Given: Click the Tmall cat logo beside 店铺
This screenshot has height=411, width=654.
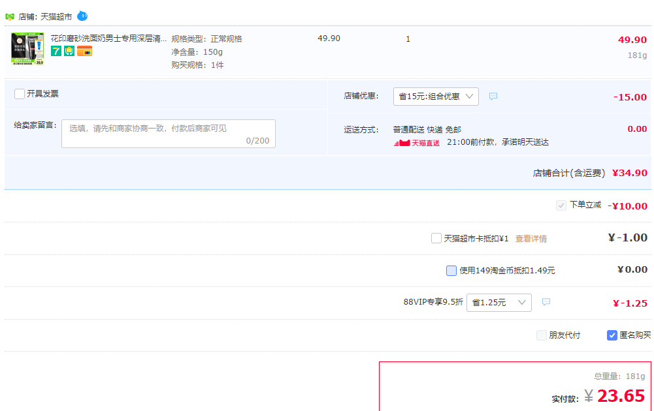Looking at the screenshot, I should click(x=10, y=17).
